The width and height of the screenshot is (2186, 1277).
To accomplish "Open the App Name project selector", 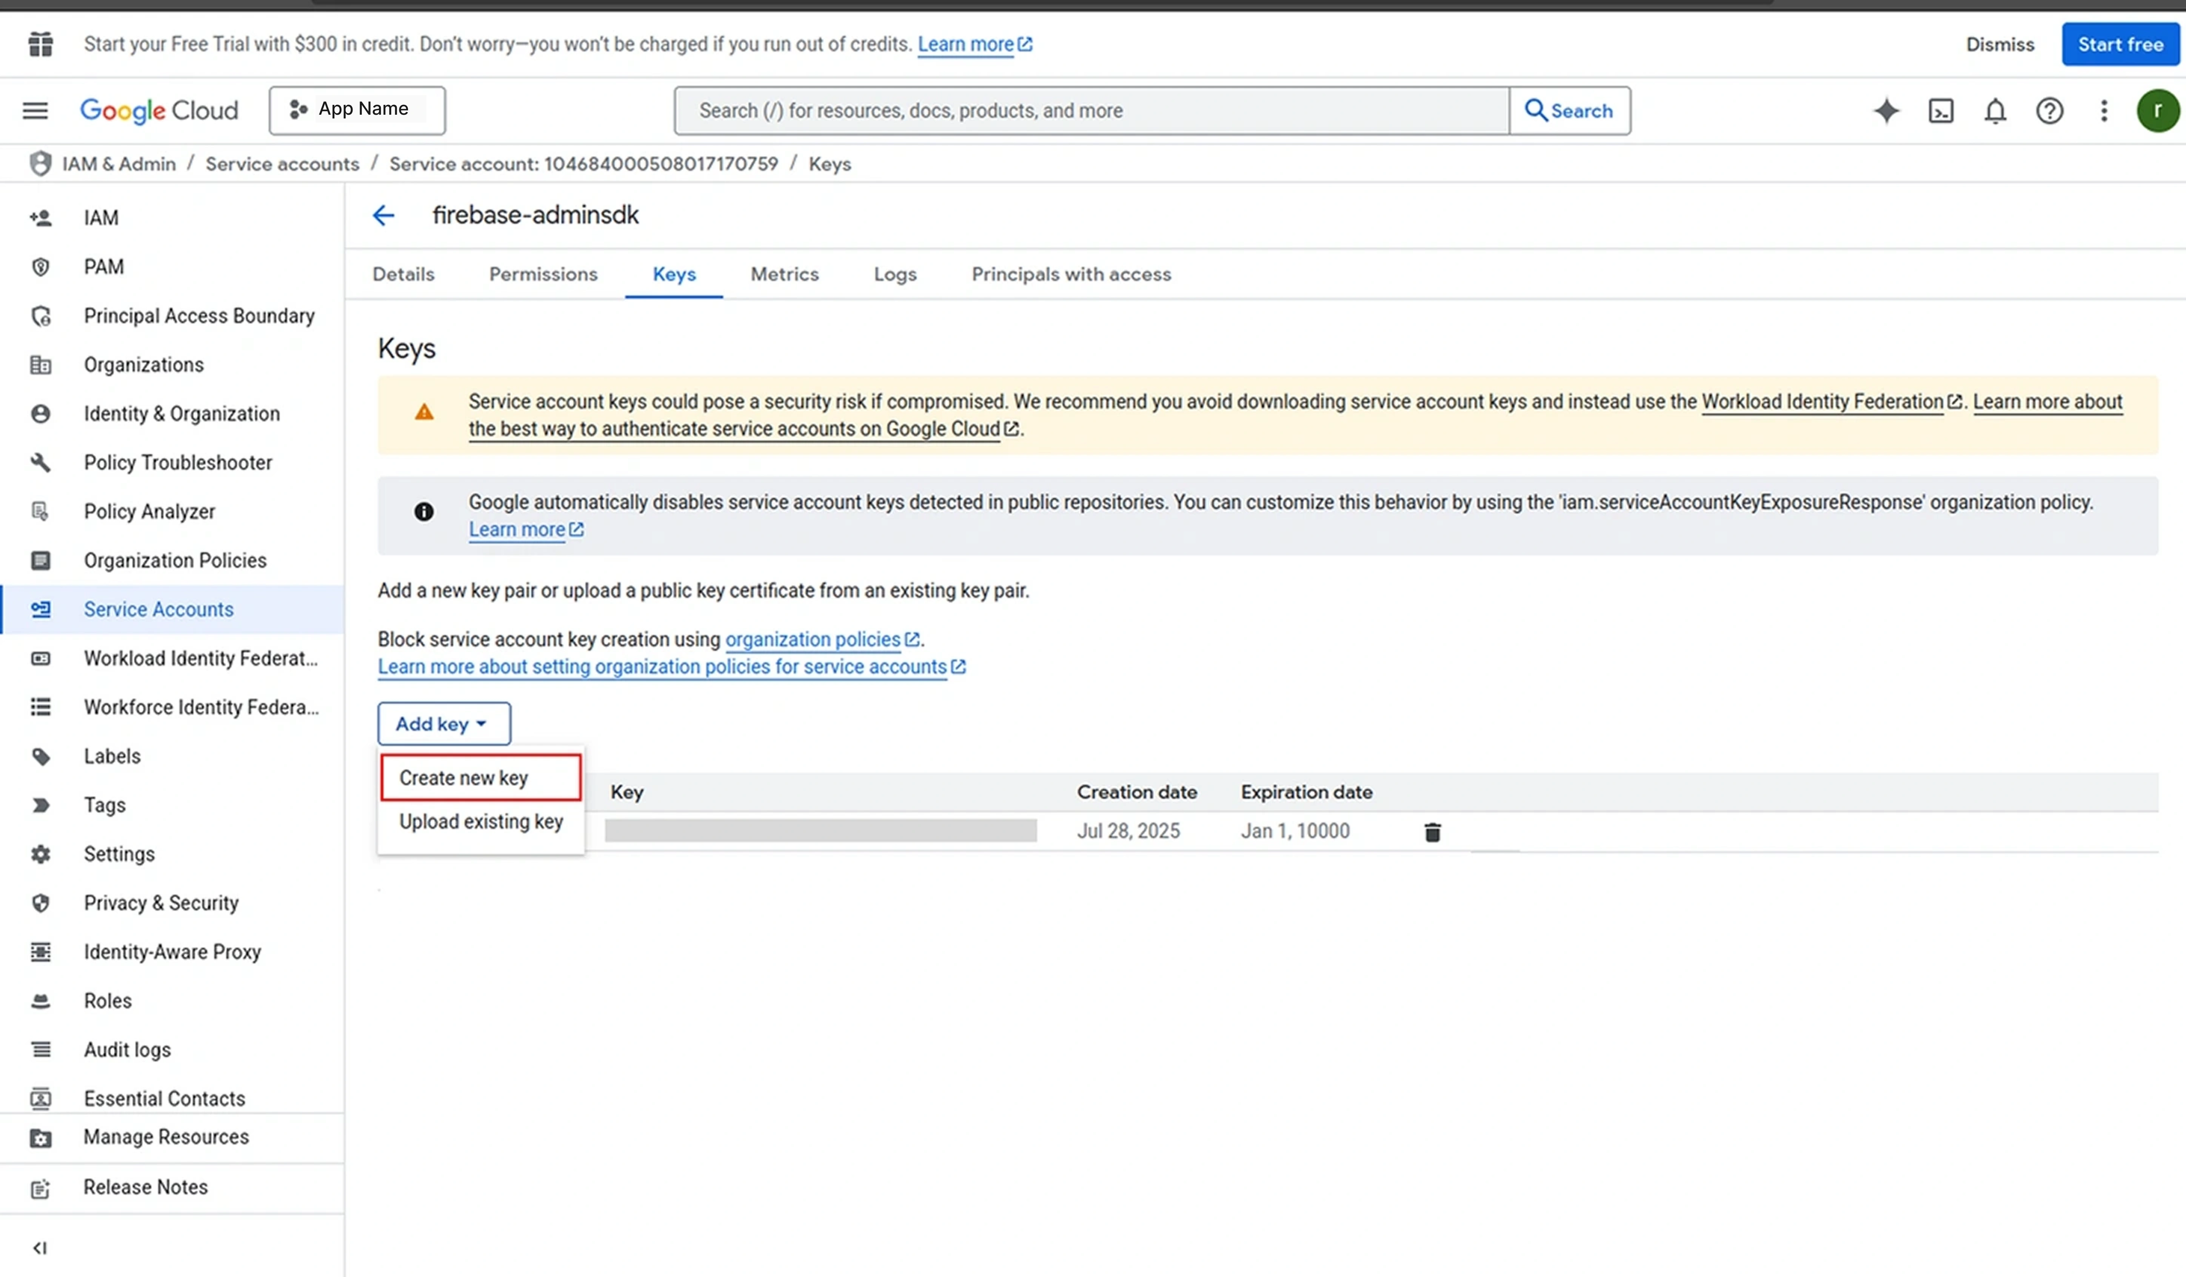I will [357, 110].
